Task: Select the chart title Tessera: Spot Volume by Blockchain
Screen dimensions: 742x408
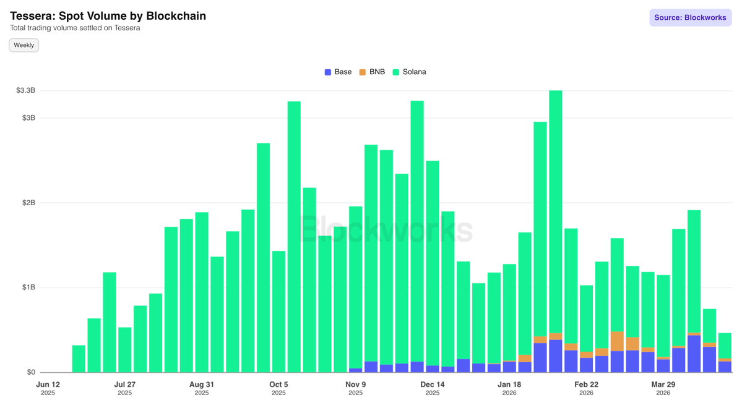Action: pos(108,15)
